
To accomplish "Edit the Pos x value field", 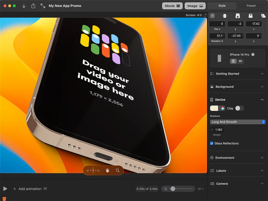I will click(x=217, y=24).
